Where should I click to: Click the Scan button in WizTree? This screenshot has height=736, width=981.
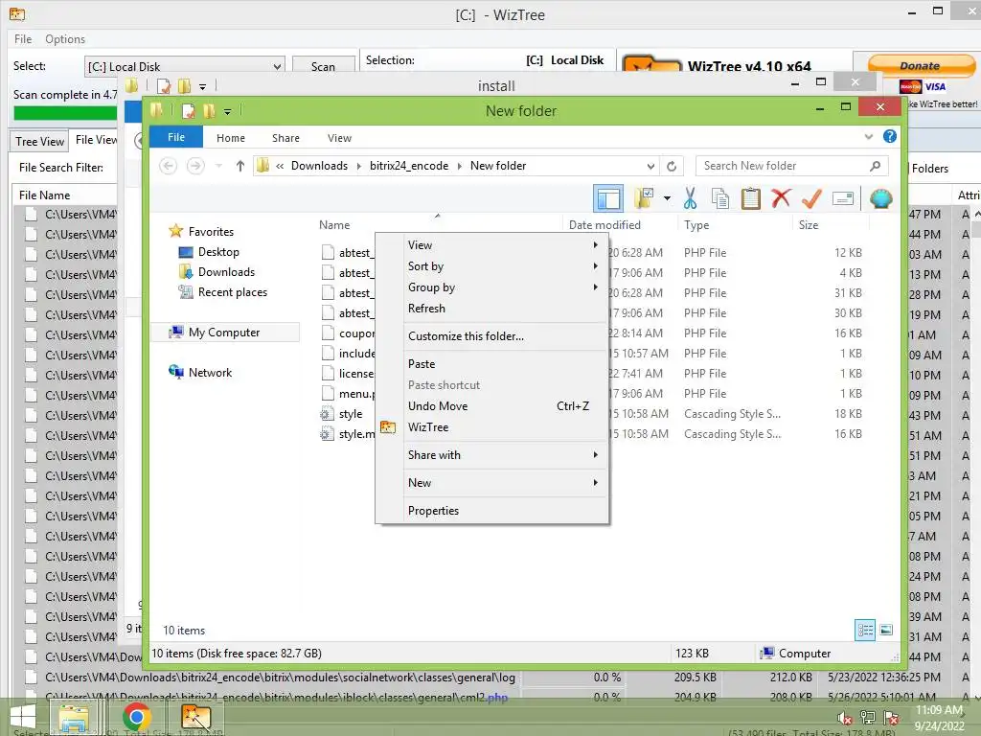pos(323,66)
